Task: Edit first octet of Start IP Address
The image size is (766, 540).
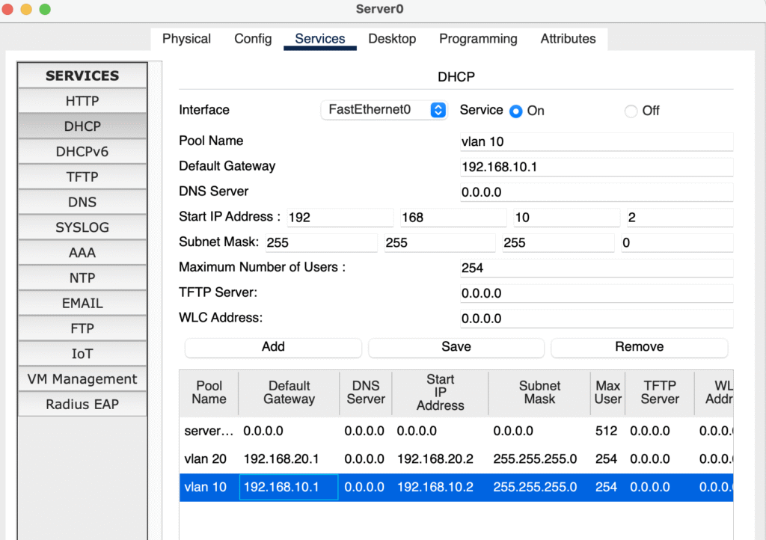Action: 340,217
